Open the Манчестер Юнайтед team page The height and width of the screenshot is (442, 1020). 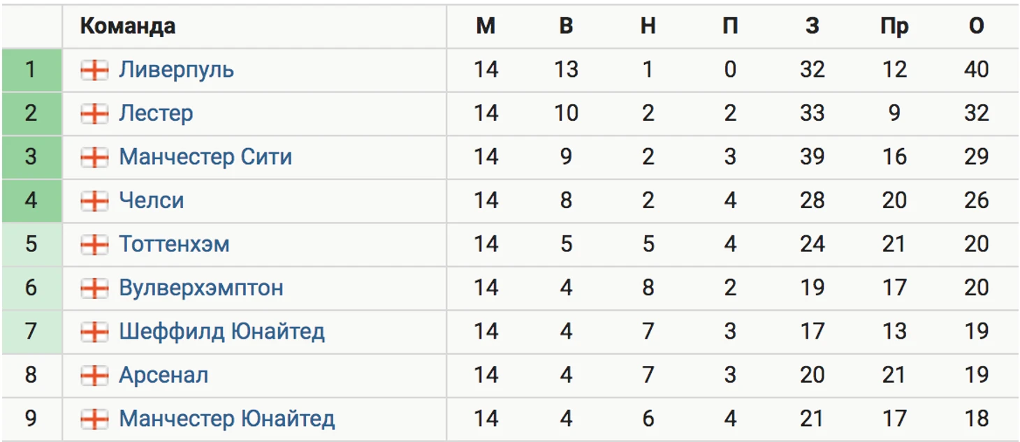[226, 419]
